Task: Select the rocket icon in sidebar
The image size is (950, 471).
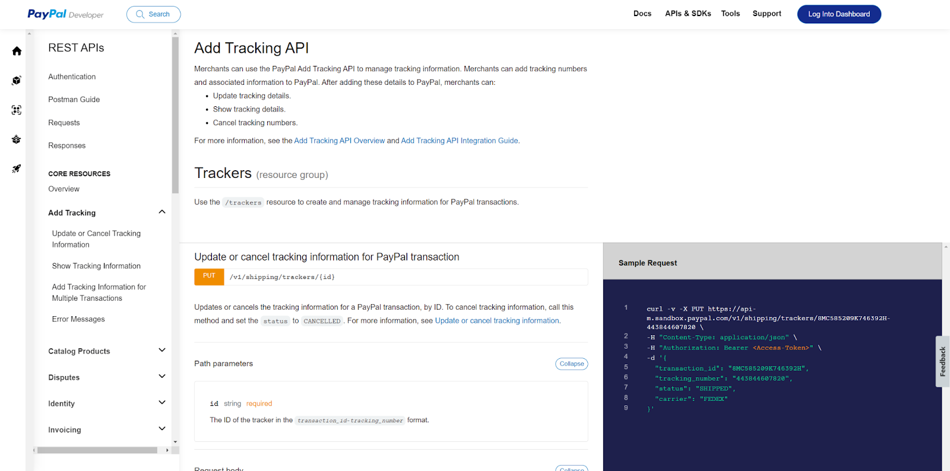Action: pos(17,169)
